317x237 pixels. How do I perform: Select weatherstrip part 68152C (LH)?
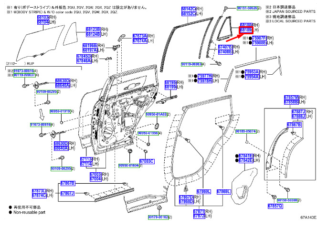coord(189,13)
